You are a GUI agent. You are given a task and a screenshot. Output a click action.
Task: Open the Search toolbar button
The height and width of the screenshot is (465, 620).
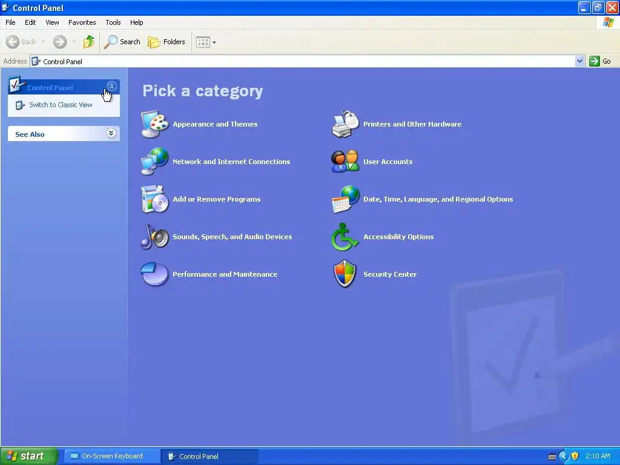122,42
